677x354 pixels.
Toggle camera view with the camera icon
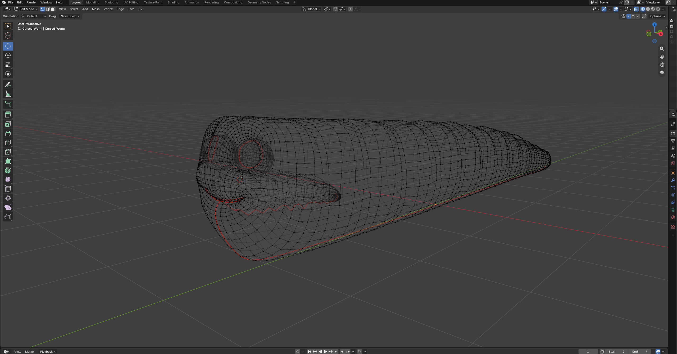(x=662, y=65)
